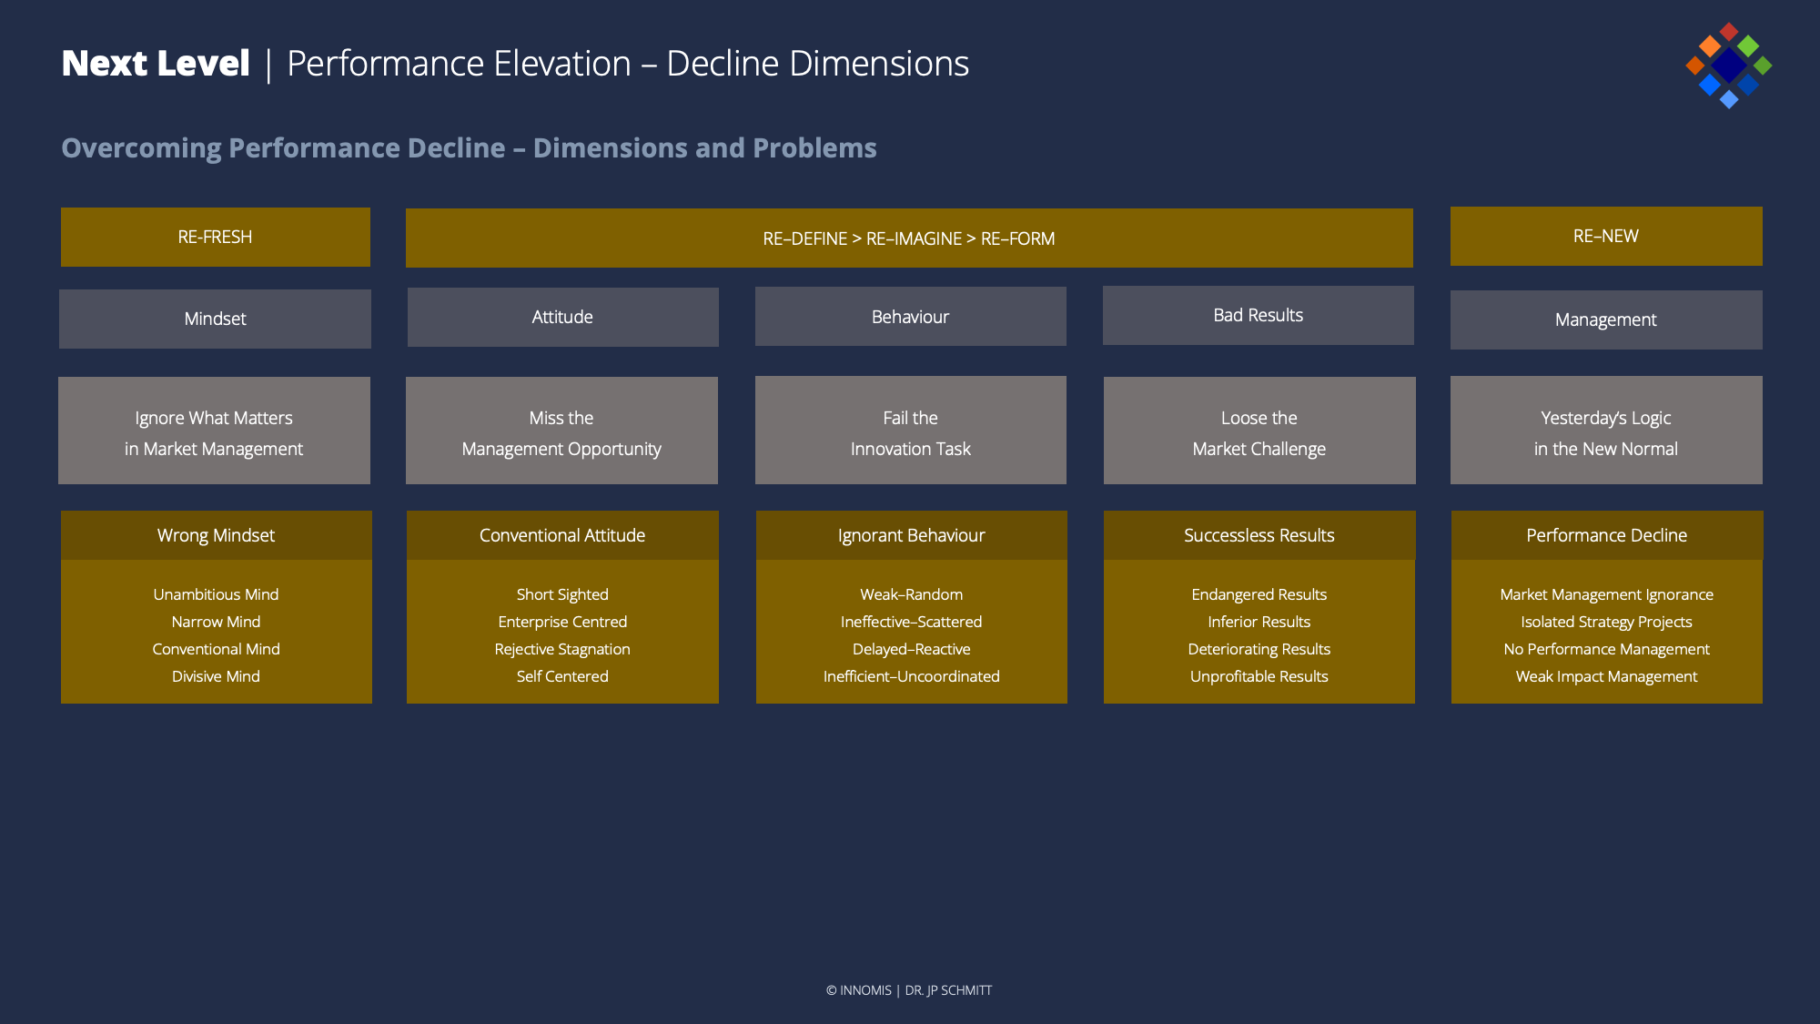Select Fail the Innovation Task box
Image resolution: width=1820 pixels, height=1024 pixels.
tap(910, 431)
